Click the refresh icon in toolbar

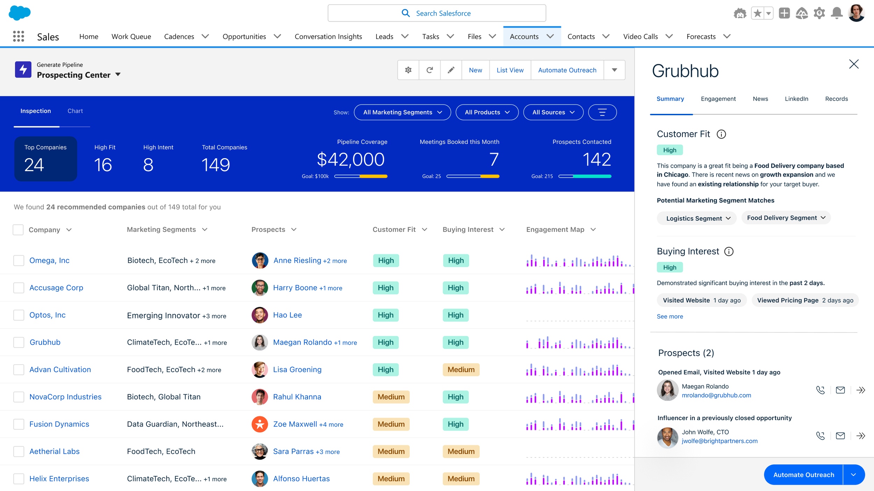[429, 70]
